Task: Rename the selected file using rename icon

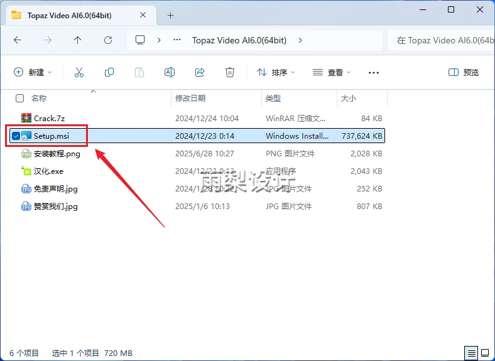Action: click(170, 72)
